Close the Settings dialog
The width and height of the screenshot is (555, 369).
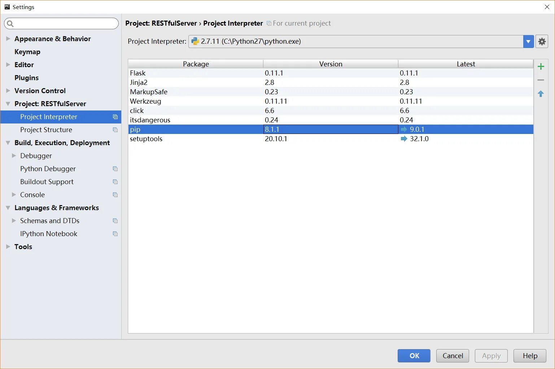547,7
